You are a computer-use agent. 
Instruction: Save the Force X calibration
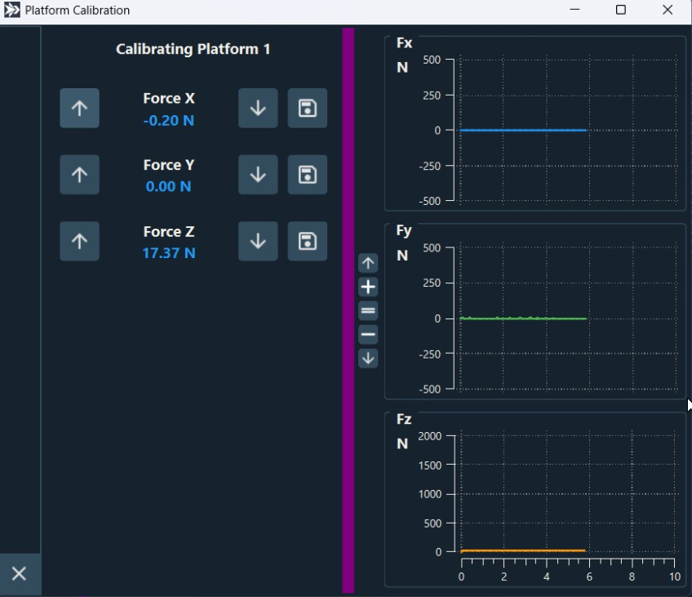click(308, 108)
